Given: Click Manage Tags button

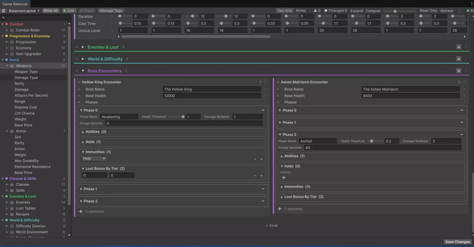Looking at the screenshot, I should click(111, 11).
